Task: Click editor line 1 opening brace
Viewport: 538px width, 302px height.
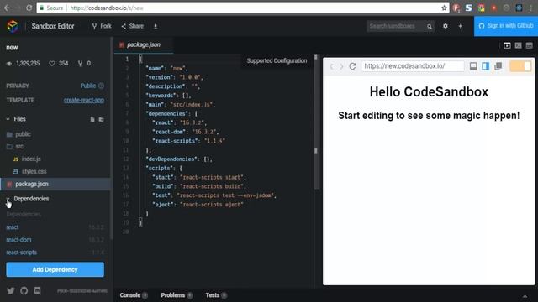Action: [140, 59]
